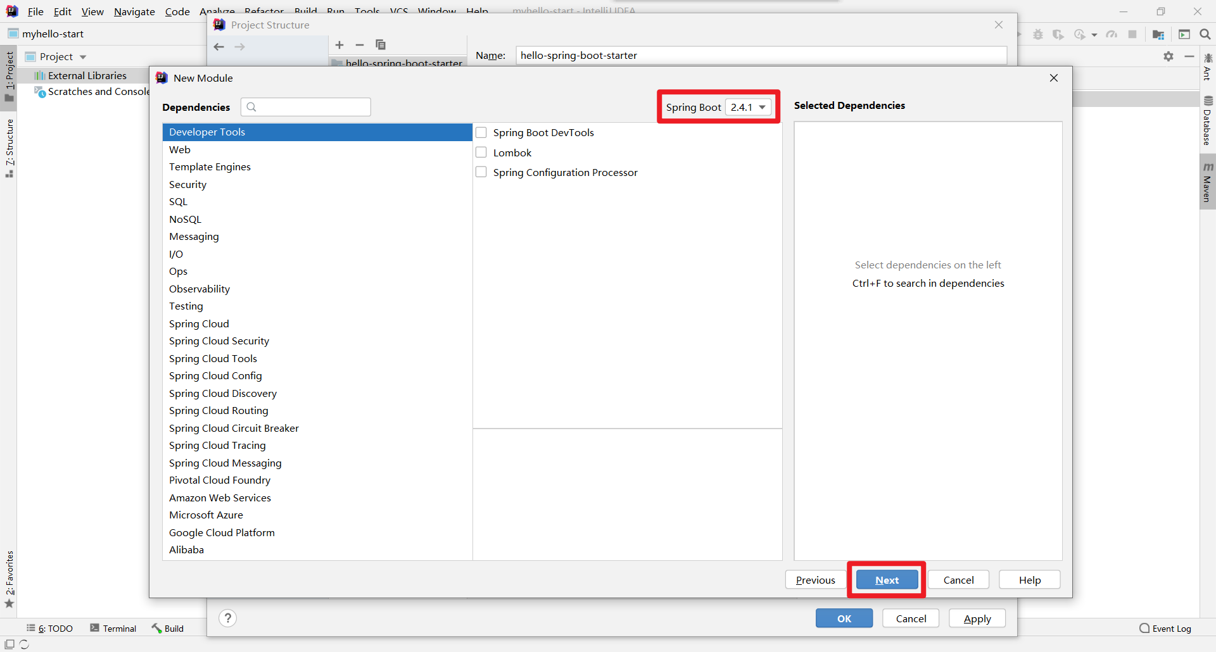This screenshot has height=652, width=1216.
Task: Select the Developer Tools category
Action: [317, 132]
